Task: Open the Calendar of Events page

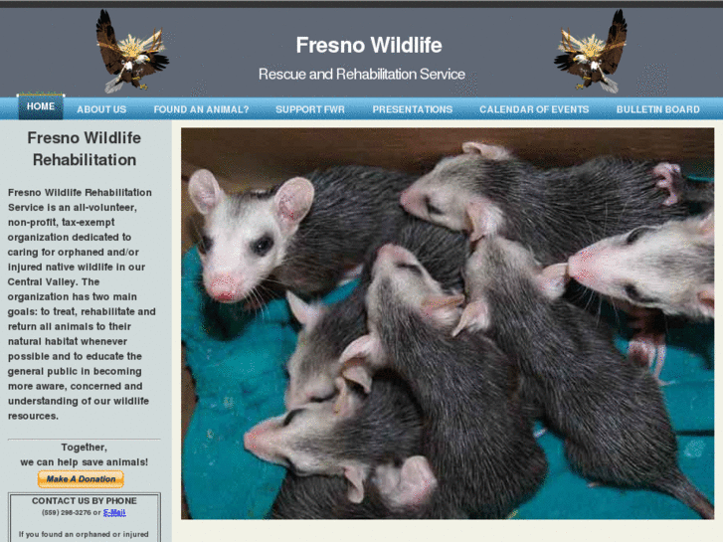Action: [534, 109]
